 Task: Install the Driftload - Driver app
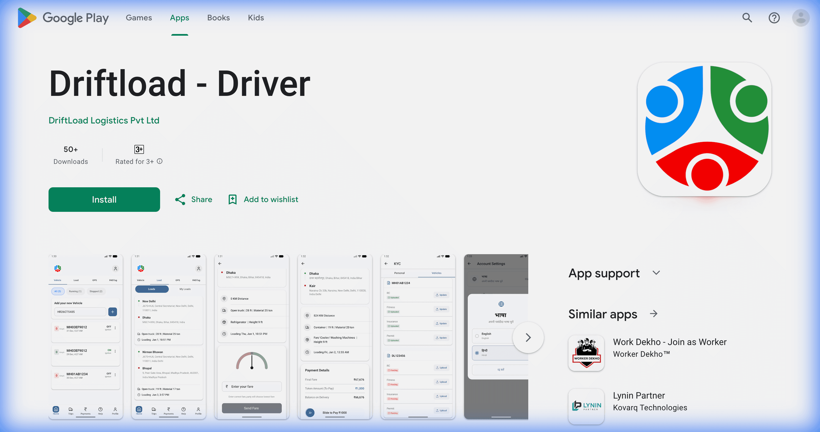(104, 200)
